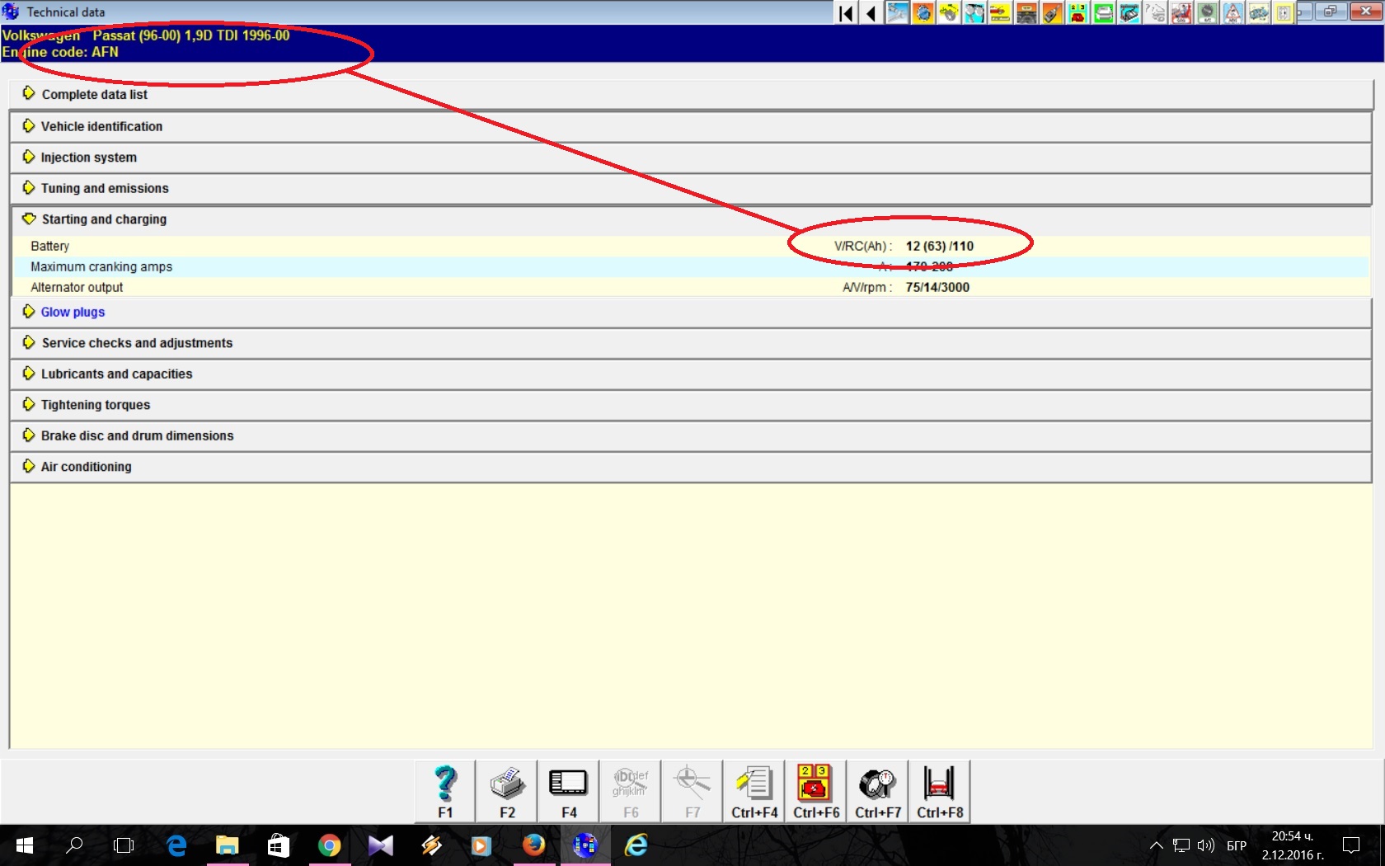Open the Tightening torques section
Viewport: 1385px width, 866px height.
96,405
